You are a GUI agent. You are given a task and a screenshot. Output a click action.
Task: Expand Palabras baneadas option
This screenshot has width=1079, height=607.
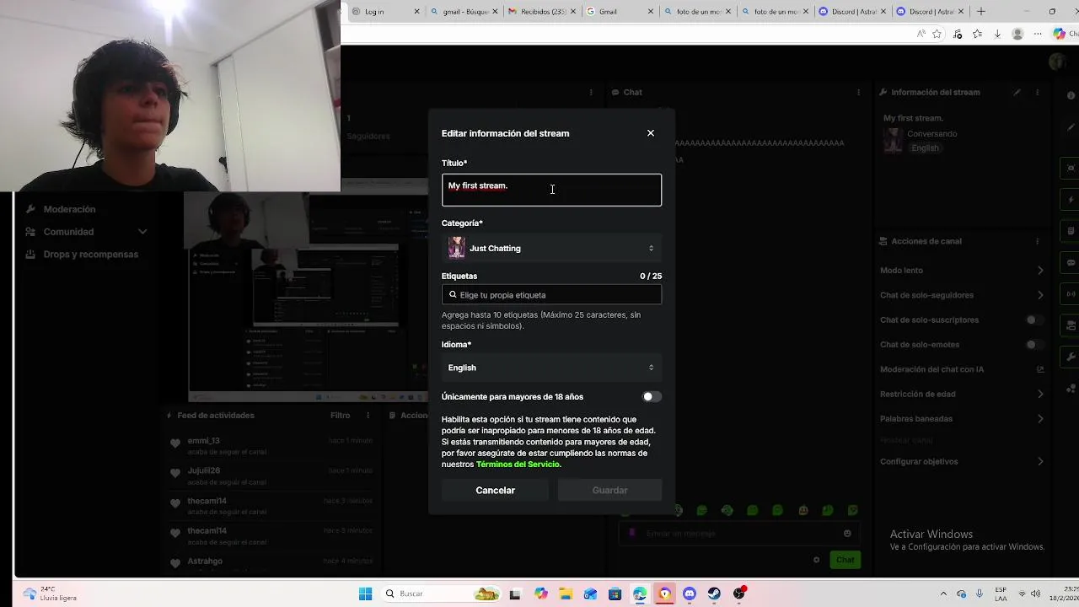coord(961,419)
